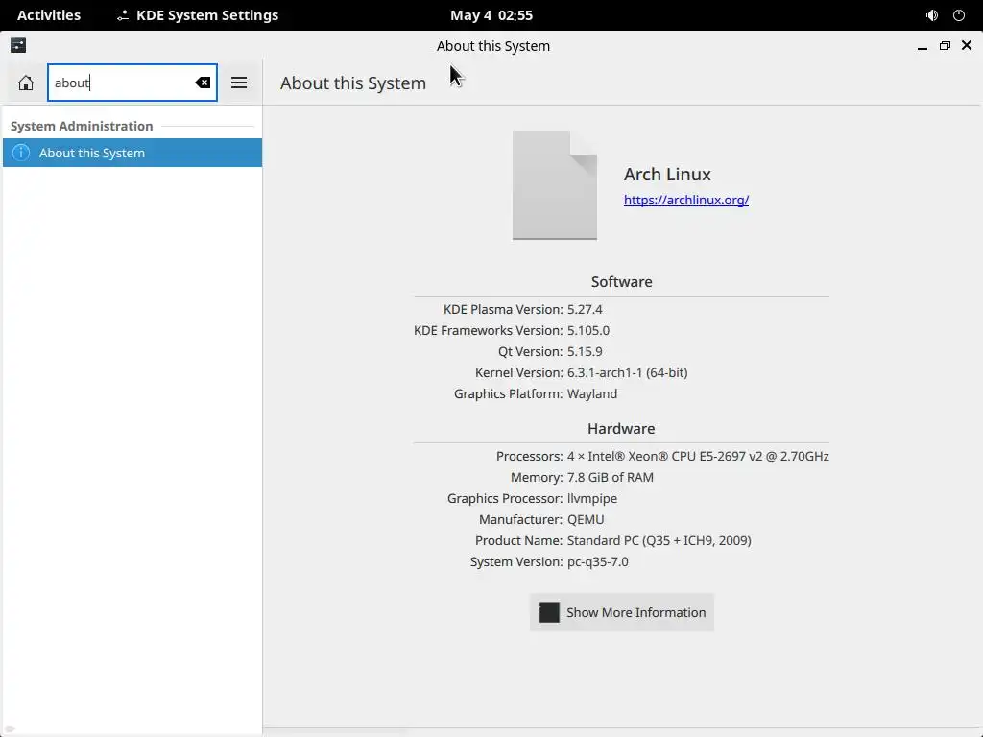Clear the search field text
Viewport: 983px width, 737px height.
(x=203, y=83)
